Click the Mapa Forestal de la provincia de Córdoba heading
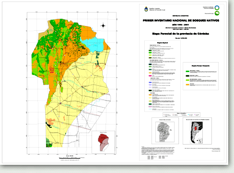Viewport: 234px width, 173px height. click(x=181, y=34)
